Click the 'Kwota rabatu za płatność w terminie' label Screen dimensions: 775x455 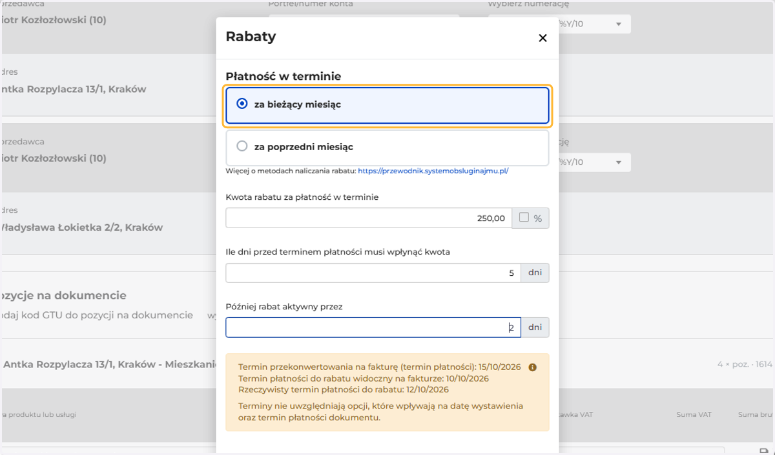tap(302, 197)
